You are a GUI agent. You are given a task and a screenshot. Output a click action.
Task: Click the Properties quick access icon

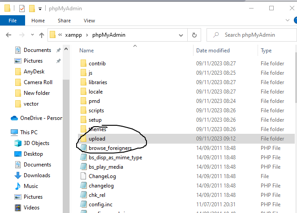[22, 9]
